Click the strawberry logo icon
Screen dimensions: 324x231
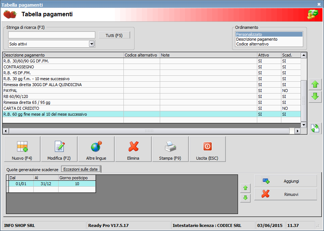click(x=10, y=14)
